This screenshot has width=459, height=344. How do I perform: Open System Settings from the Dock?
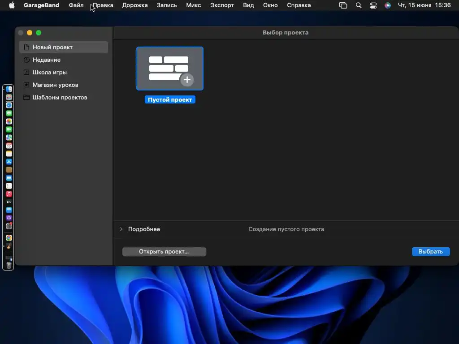9,226
